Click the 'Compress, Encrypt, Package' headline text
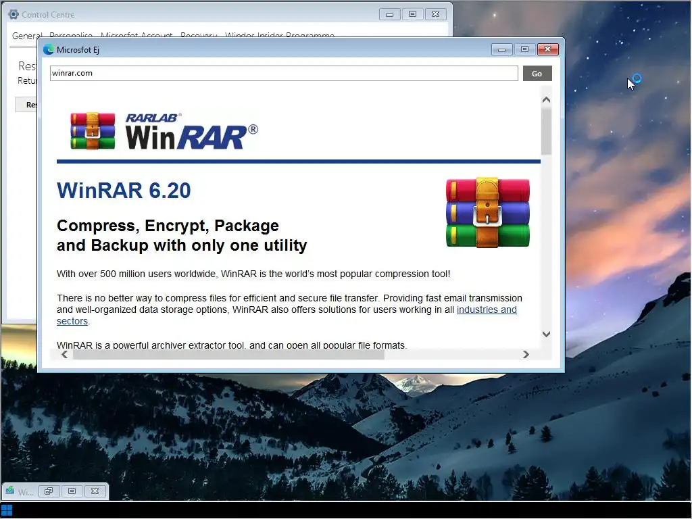The image size is (692, 519). (168, 226)
